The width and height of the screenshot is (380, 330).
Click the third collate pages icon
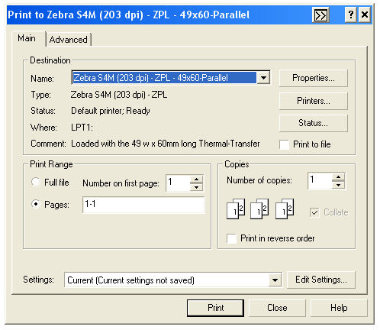pos(285,209)
